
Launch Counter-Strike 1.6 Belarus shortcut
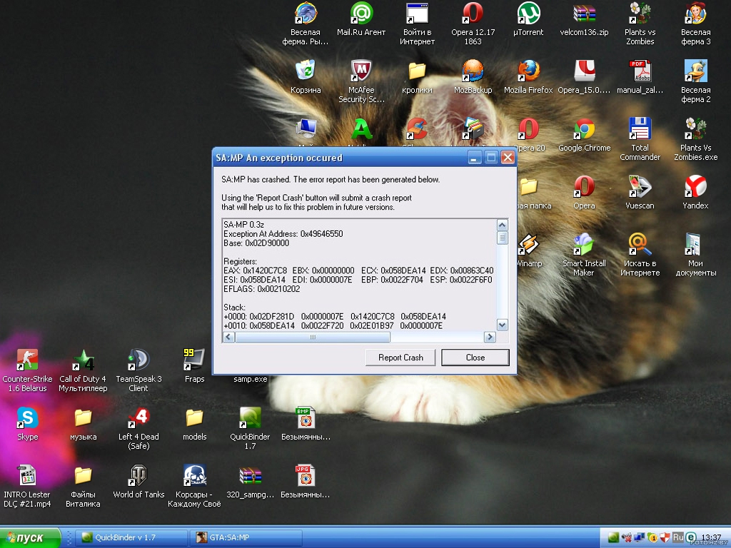(28, 371)
